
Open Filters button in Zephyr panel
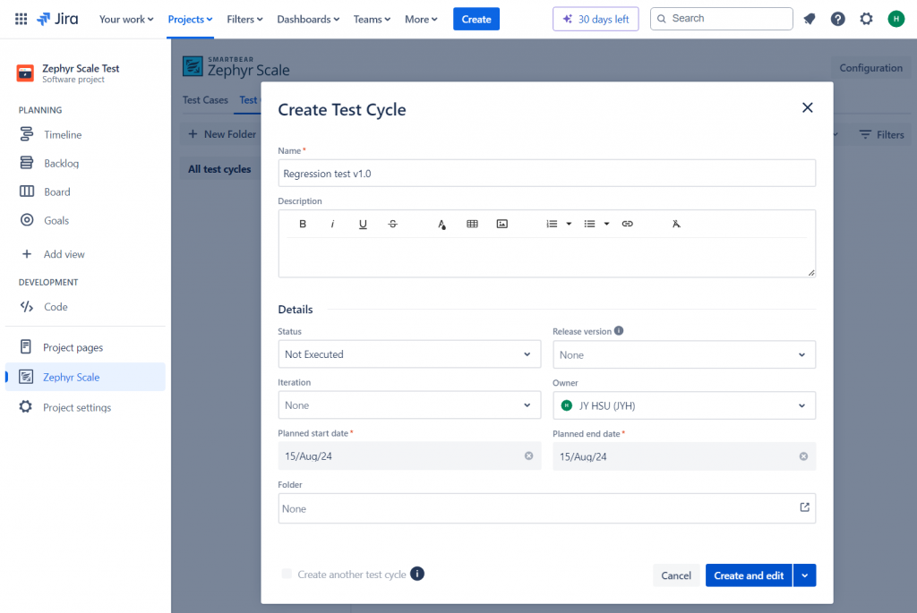click(x=881, y=134)
